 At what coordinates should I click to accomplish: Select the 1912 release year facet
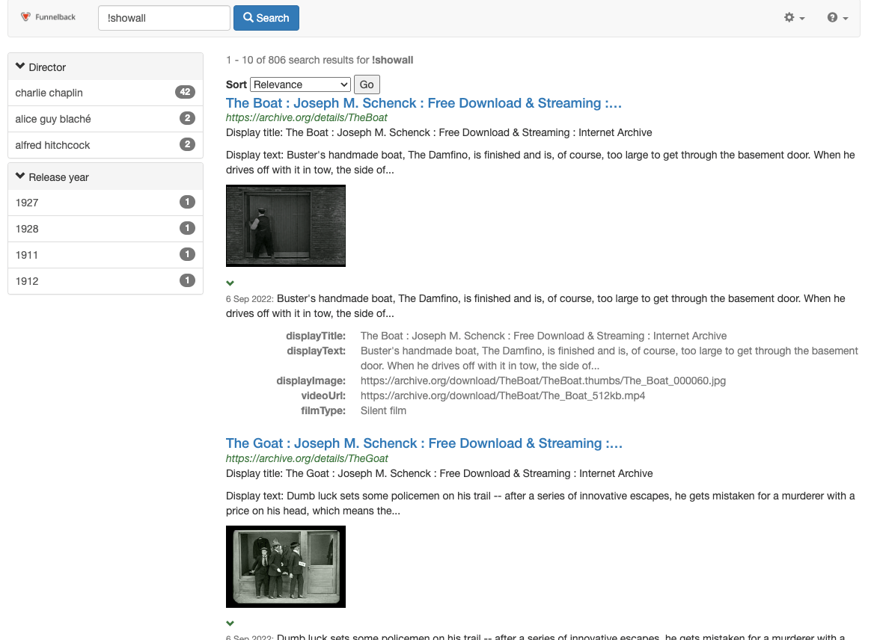[x=27, y=281]
